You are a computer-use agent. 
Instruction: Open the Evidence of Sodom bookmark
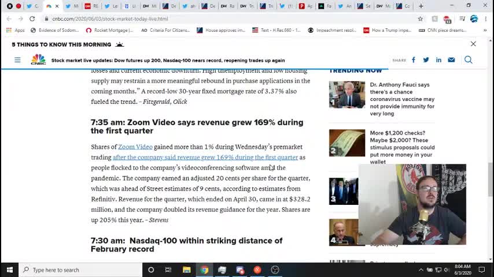coord(55,30)
